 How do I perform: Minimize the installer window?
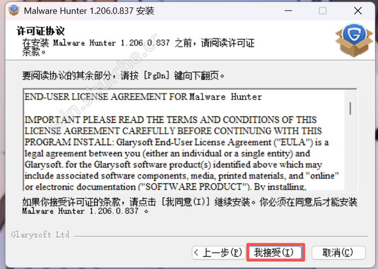click(288, 11)
